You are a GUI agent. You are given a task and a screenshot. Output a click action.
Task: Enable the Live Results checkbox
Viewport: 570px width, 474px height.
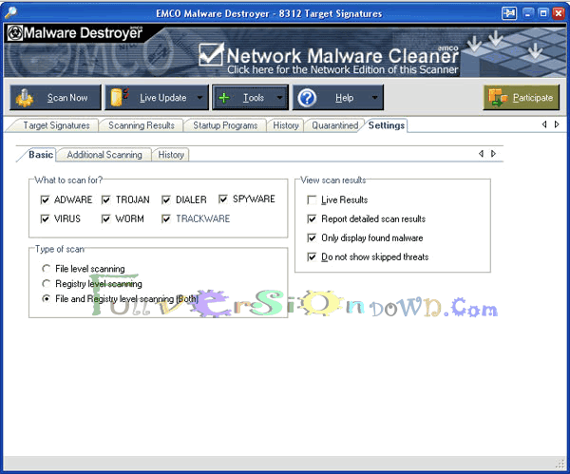click(x=312, y=199)
